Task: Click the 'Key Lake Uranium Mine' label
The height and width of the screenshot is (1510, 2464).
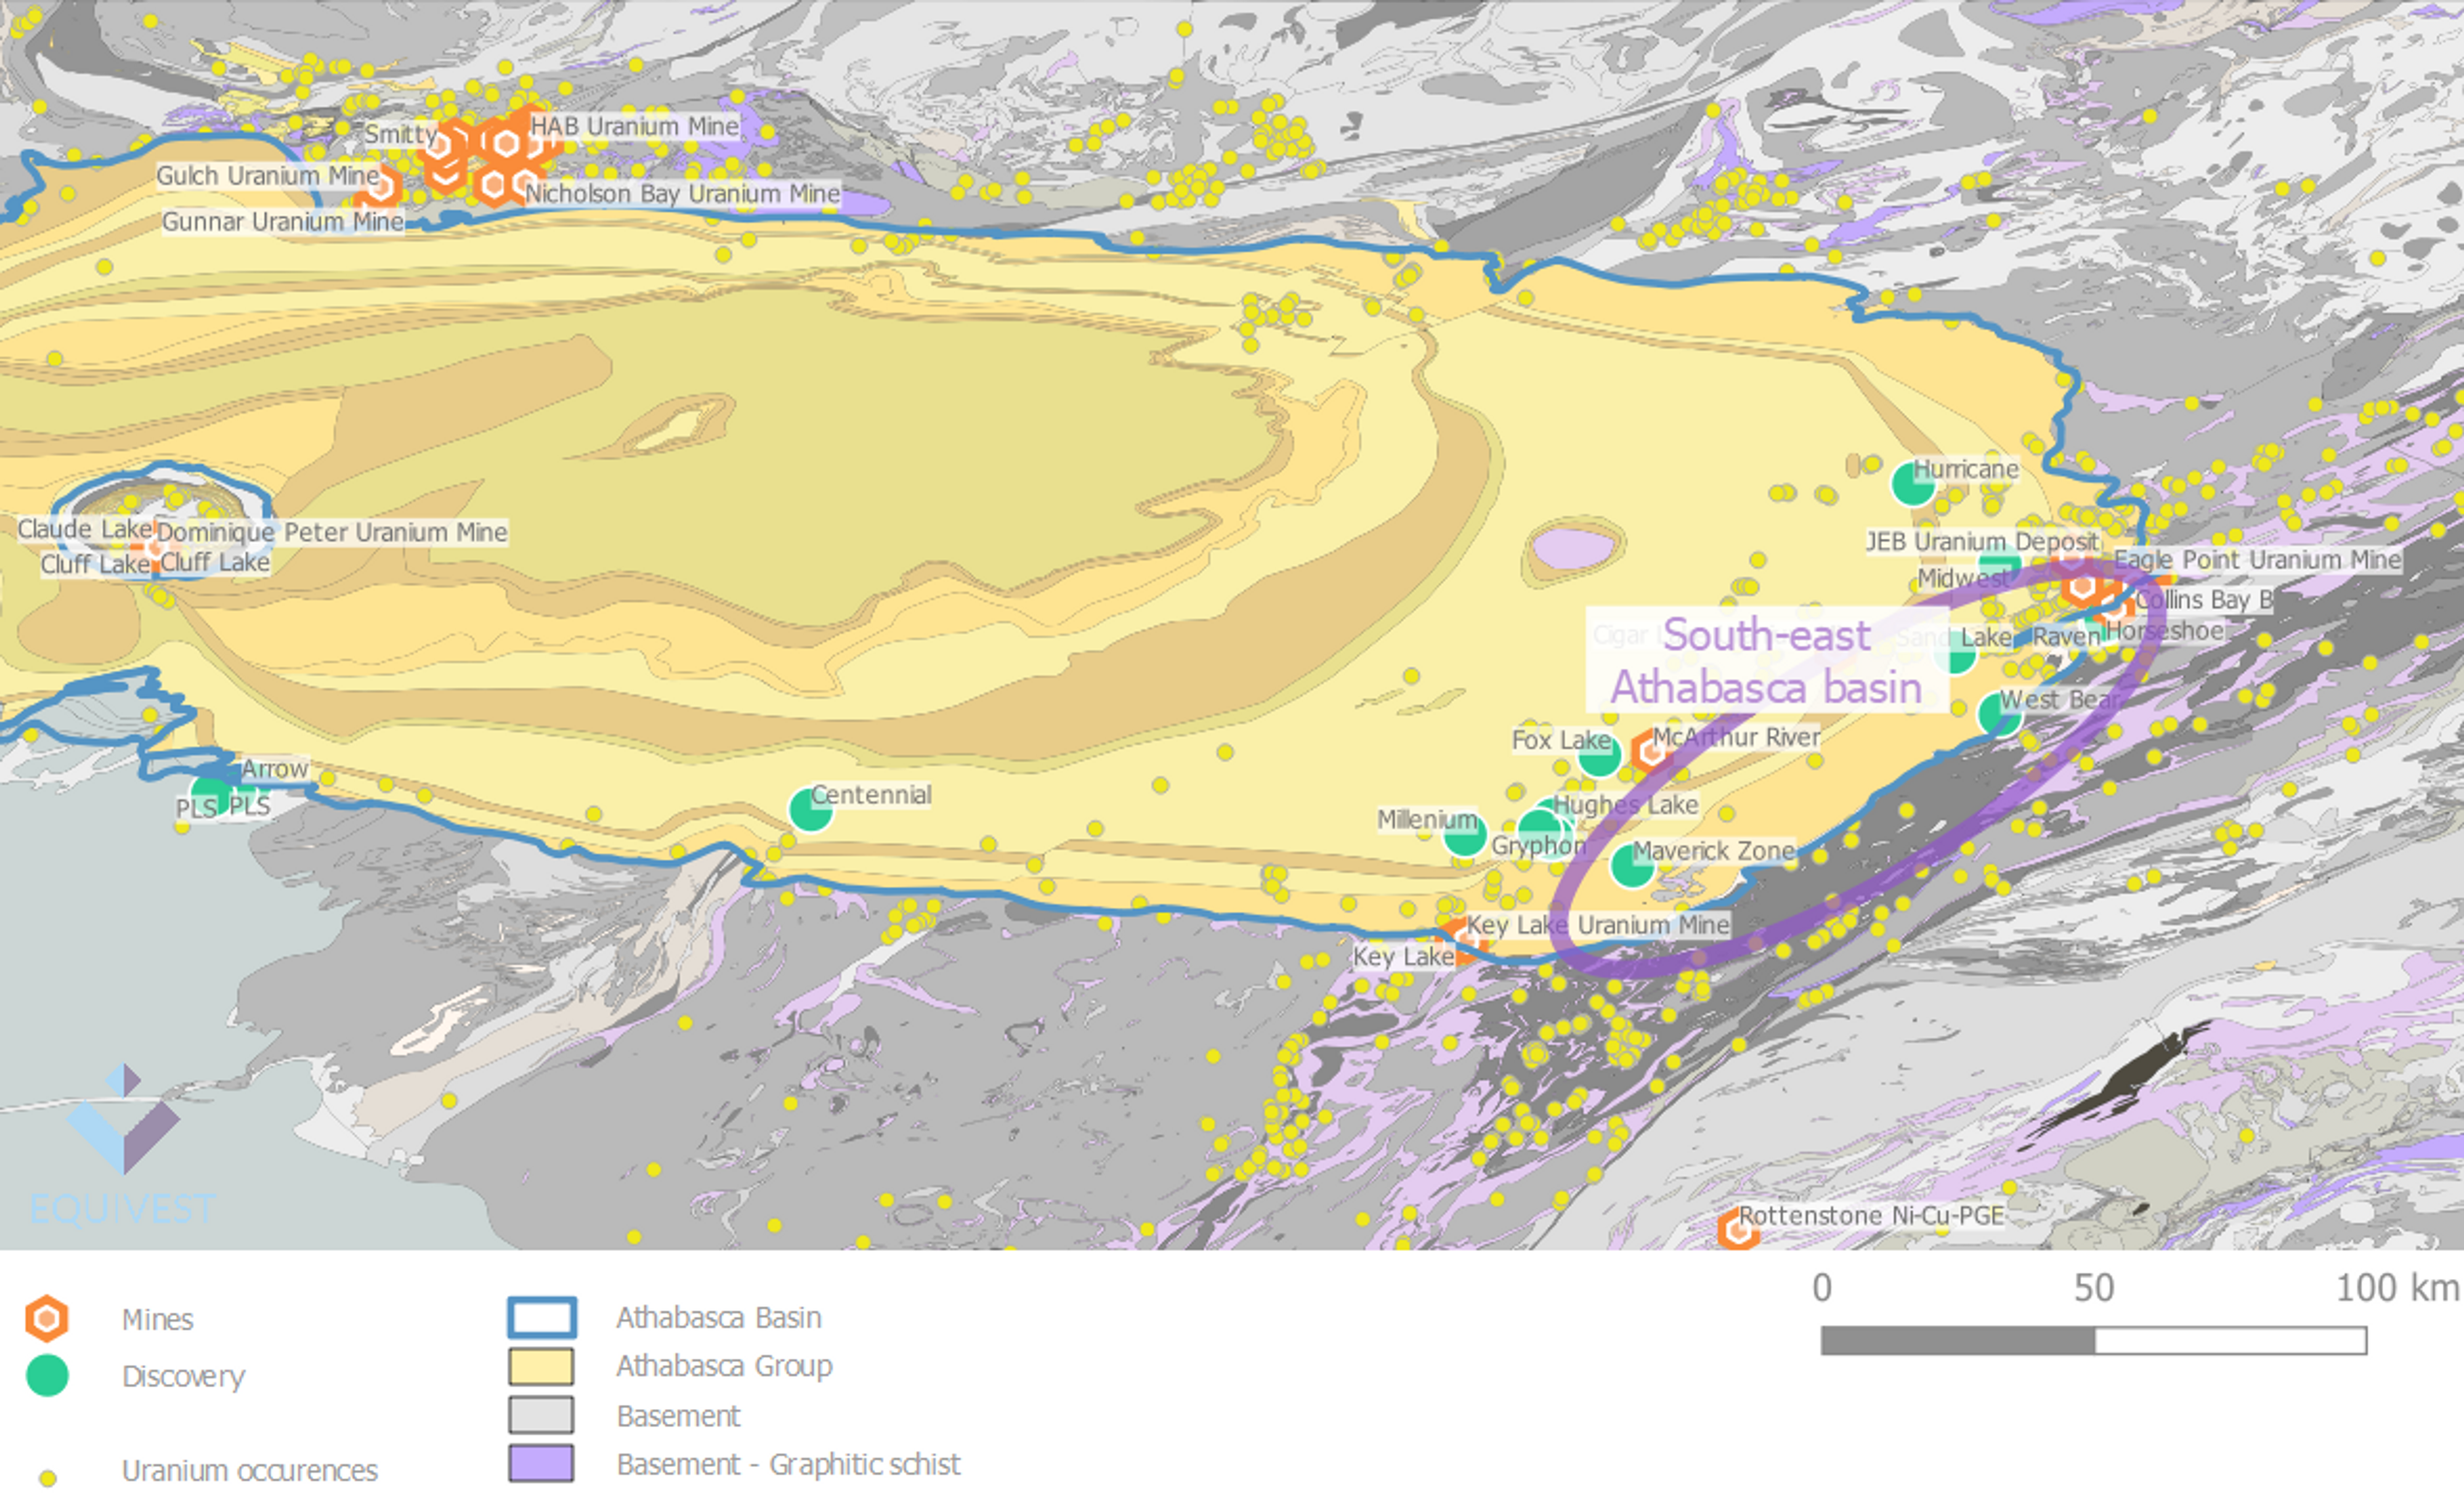Action: [x=1598, y=925]
